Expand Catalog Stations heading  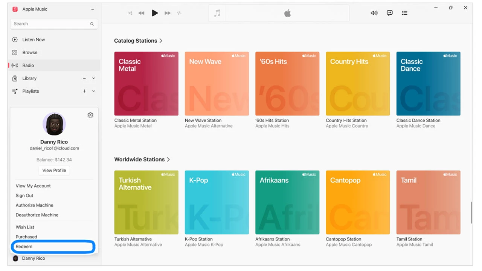pos(138,41)
